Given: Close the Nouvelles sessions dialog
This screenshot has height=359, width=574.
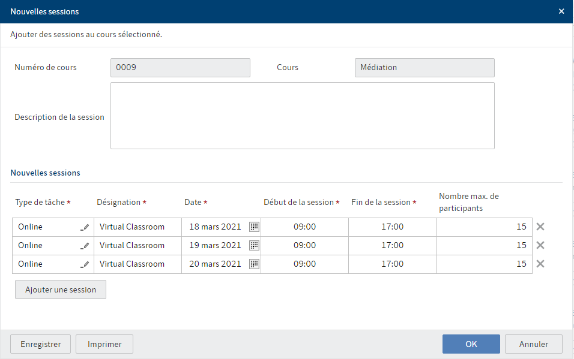Looking at the screenshot, I should pyautogui.click(x=561, y=11).
